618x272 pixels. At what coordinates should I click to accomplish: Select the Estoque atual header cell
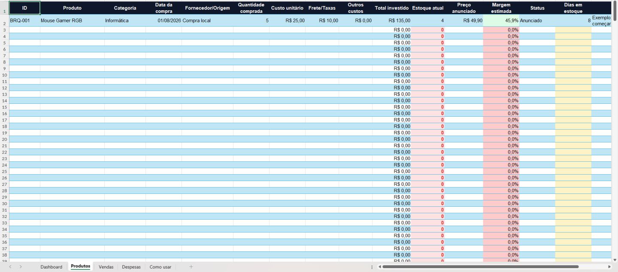click(x=428, y=8)
